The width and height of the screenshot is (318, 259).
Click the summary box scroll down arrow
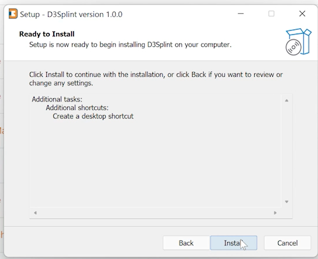coord(286,202)
